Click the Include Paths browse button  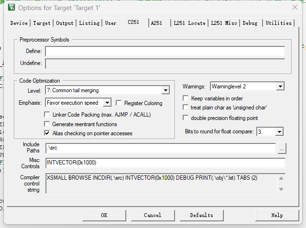(282, 149)
